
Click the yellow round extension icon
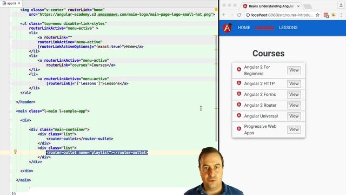pos(334,15)
